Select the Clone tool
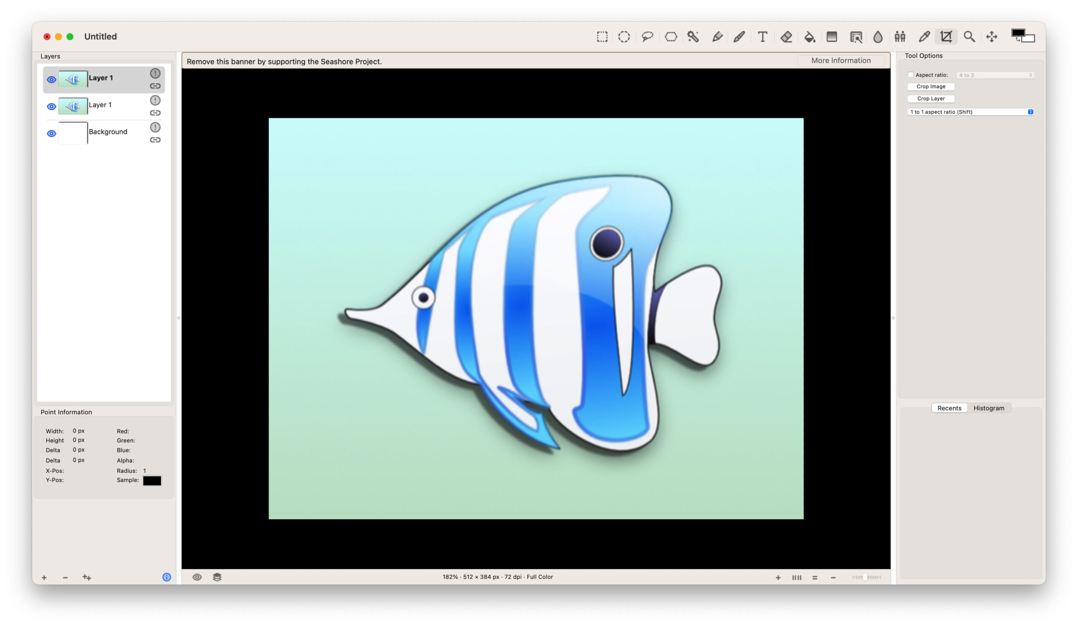This screenshot has width=1078, height=627. (x=900, y=37)
